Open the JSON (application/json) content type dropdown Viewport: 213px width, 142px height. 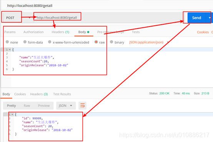149,42
